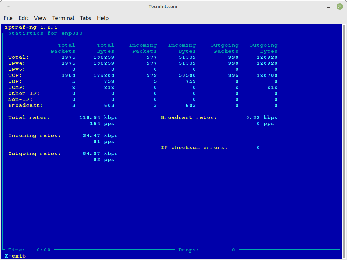The width and height of the screenshot is (347, 260).
Task: Click the Tecmint.com window title
Action: coord(163,7)
